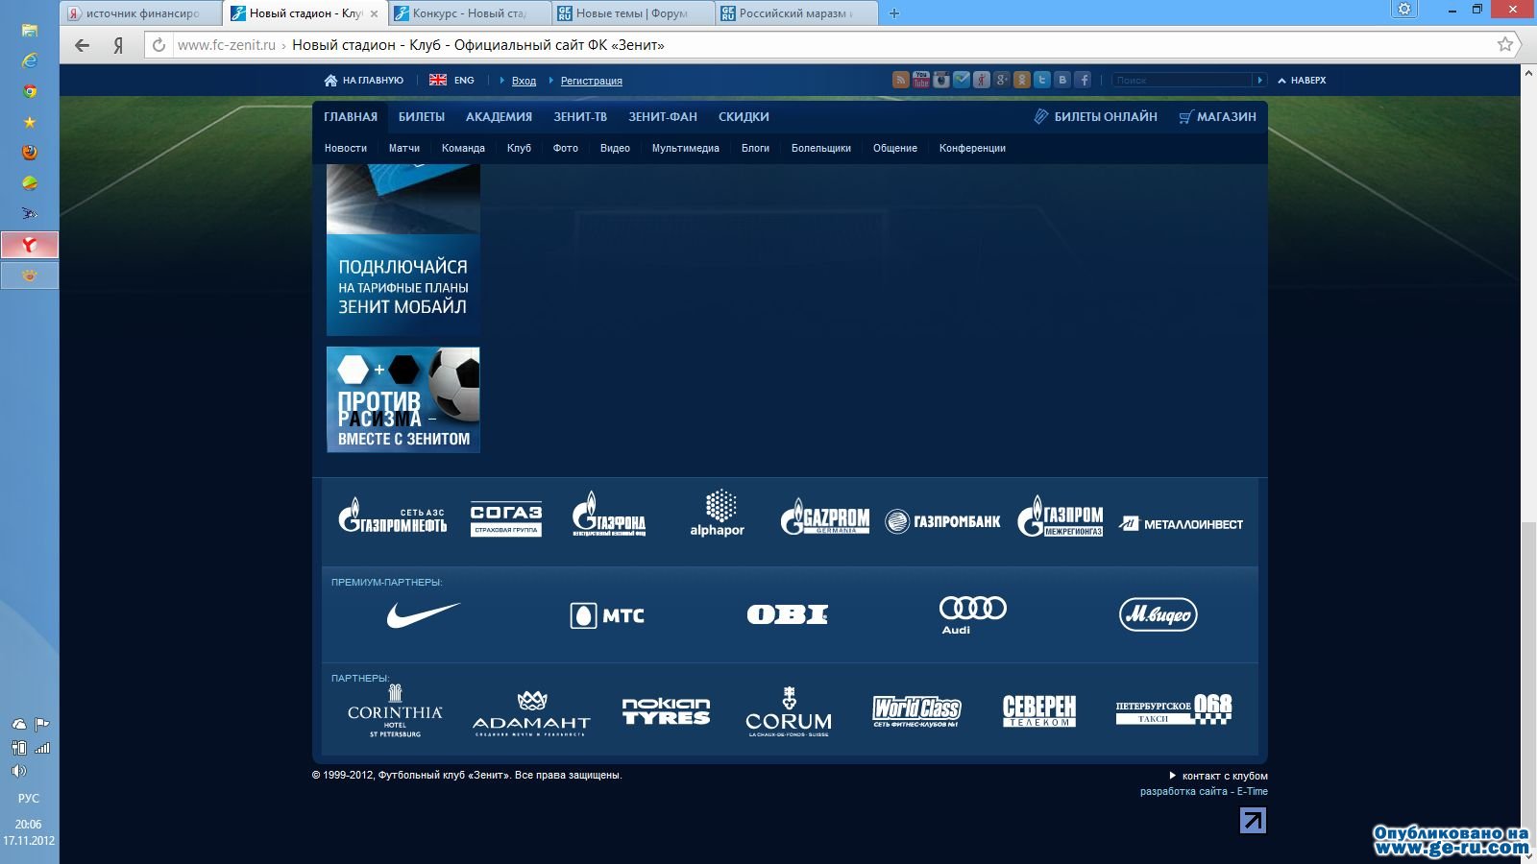Switch to tab 'Конкурс - Новый стадион'
Image resolution: width=1537 pixels, height=864 pixels.
click(471, 13)
